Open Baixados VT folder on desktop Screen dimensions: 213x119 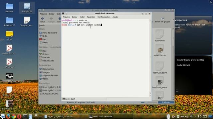click(9, 21)
